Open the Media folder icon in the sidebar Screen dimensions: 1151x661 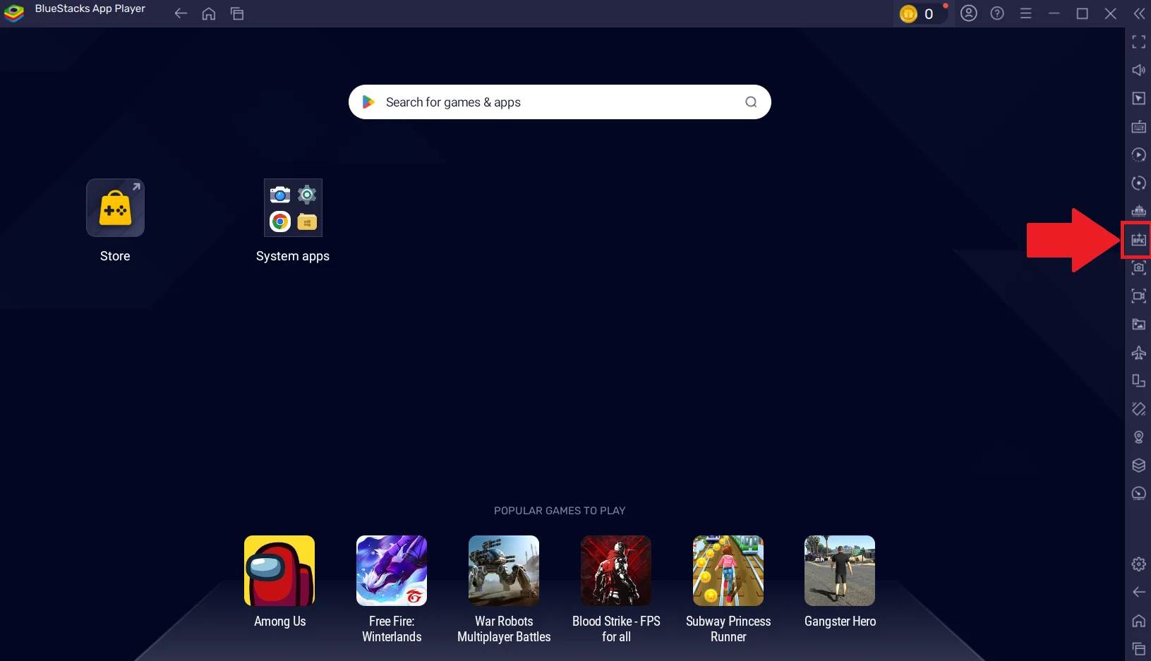click(1138, 325)
